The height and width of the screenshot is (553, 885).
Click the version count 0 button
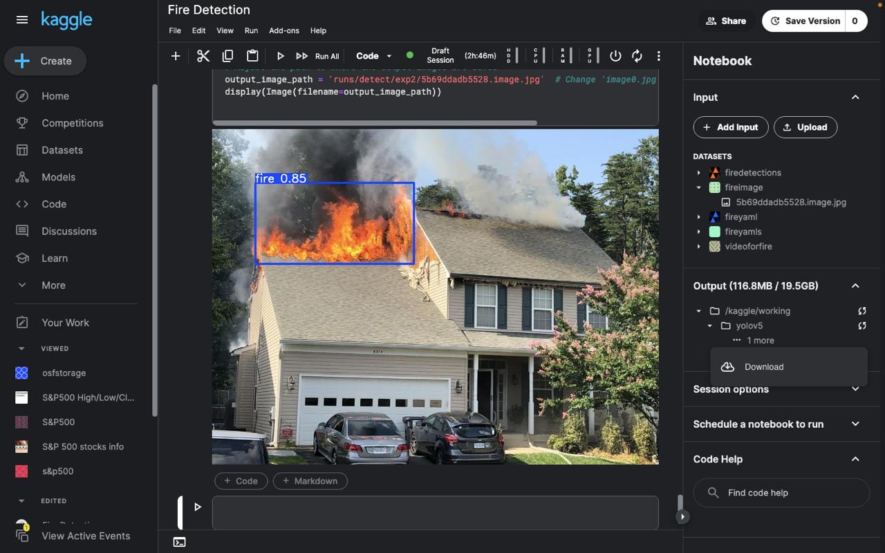[855, 21]
